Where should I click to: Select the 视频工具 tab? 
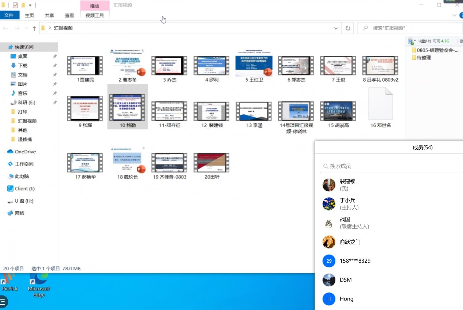click(94, 15)
